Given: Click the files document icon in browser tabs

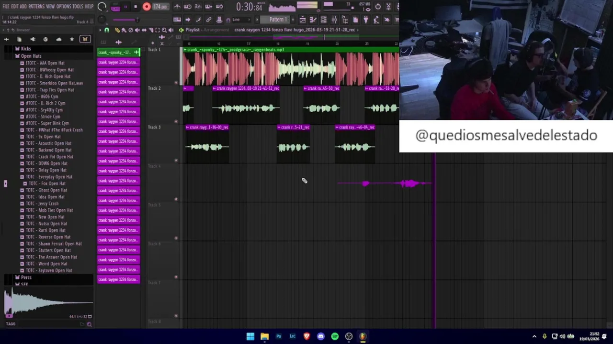Looking at the screenshot, I should (19, 39).
